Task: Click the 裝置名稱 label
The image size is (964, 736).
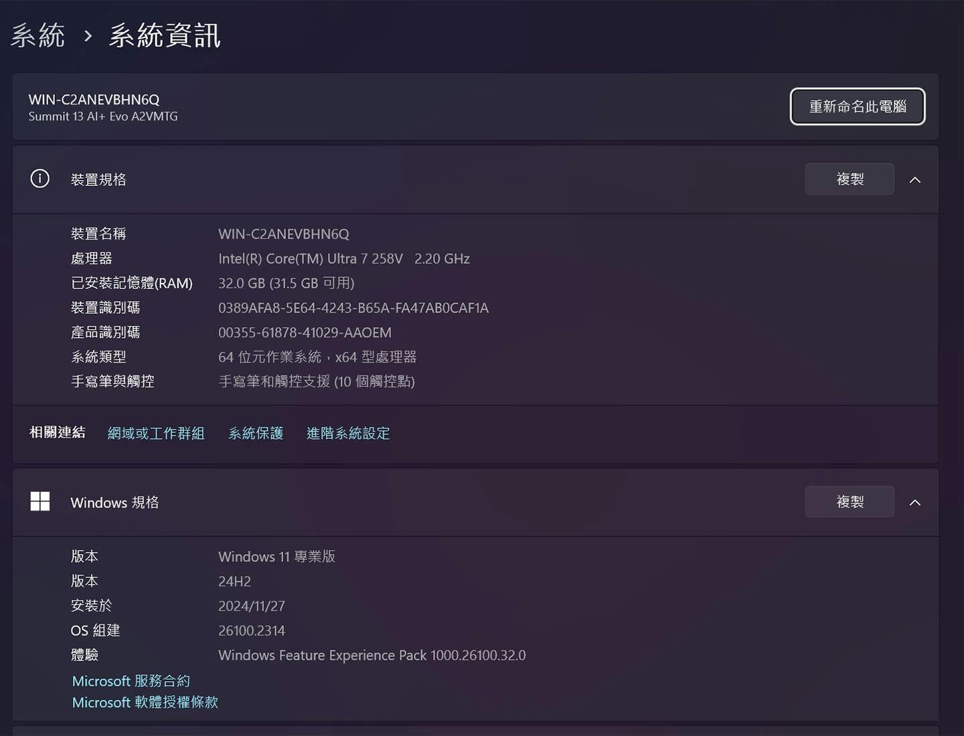Action: pyautogui.click(x=98, y=234)
